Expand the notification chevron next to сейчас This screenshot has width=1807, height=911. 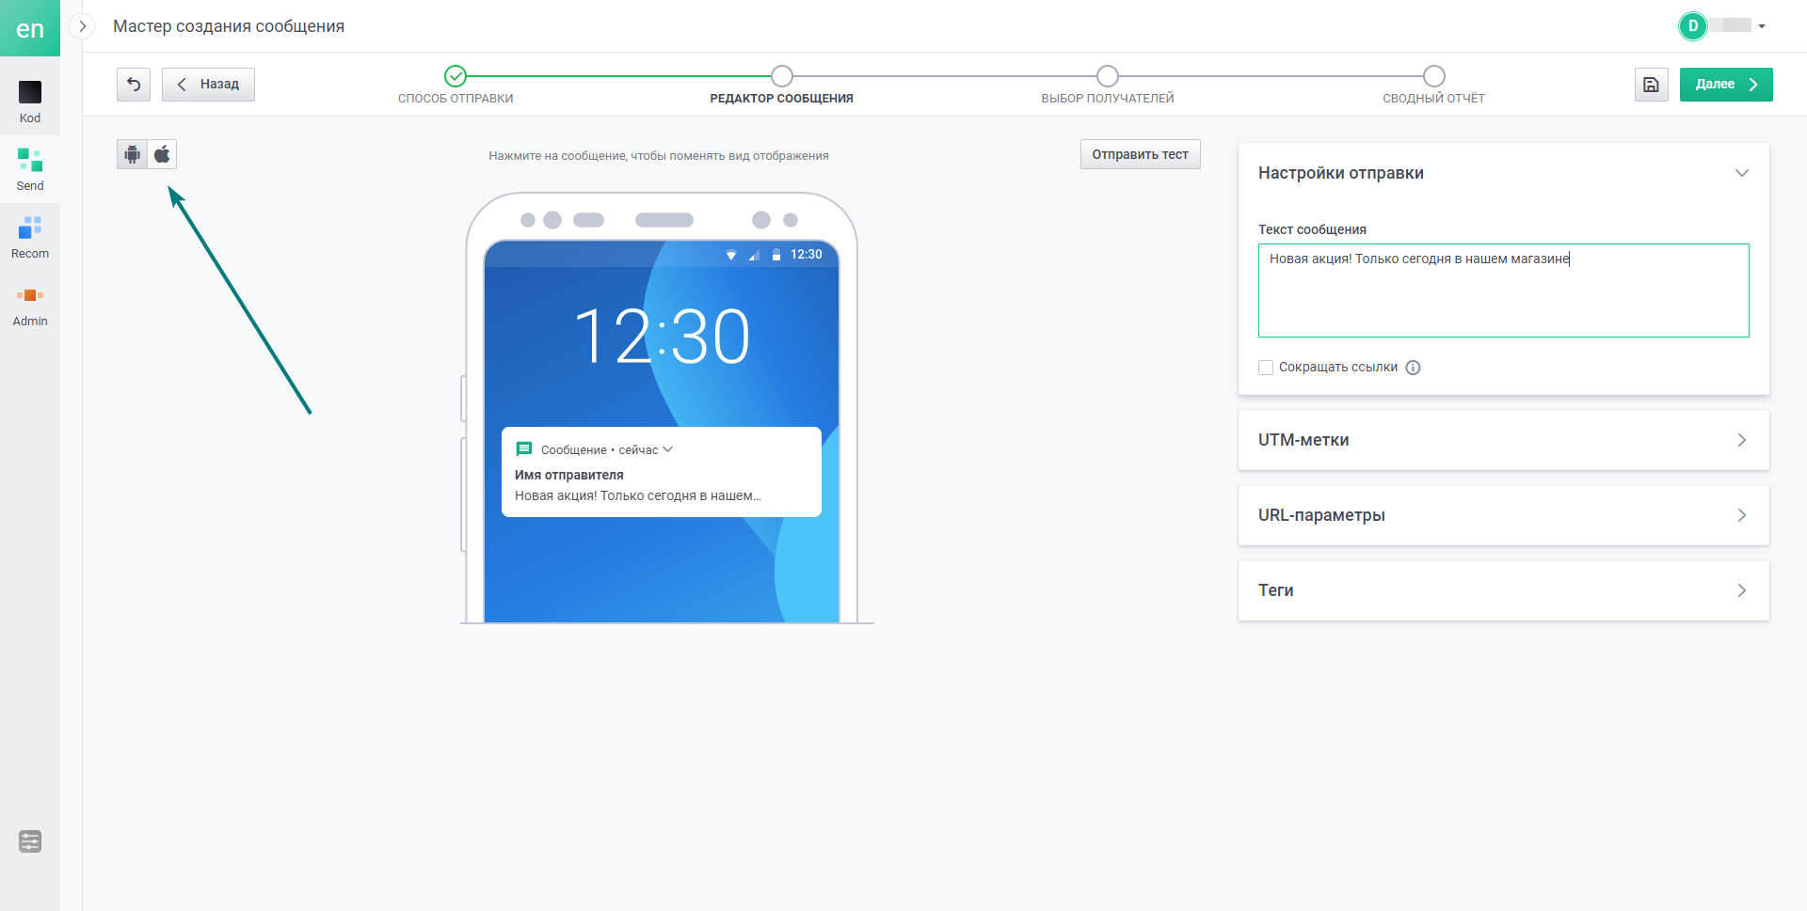[668, 449]
